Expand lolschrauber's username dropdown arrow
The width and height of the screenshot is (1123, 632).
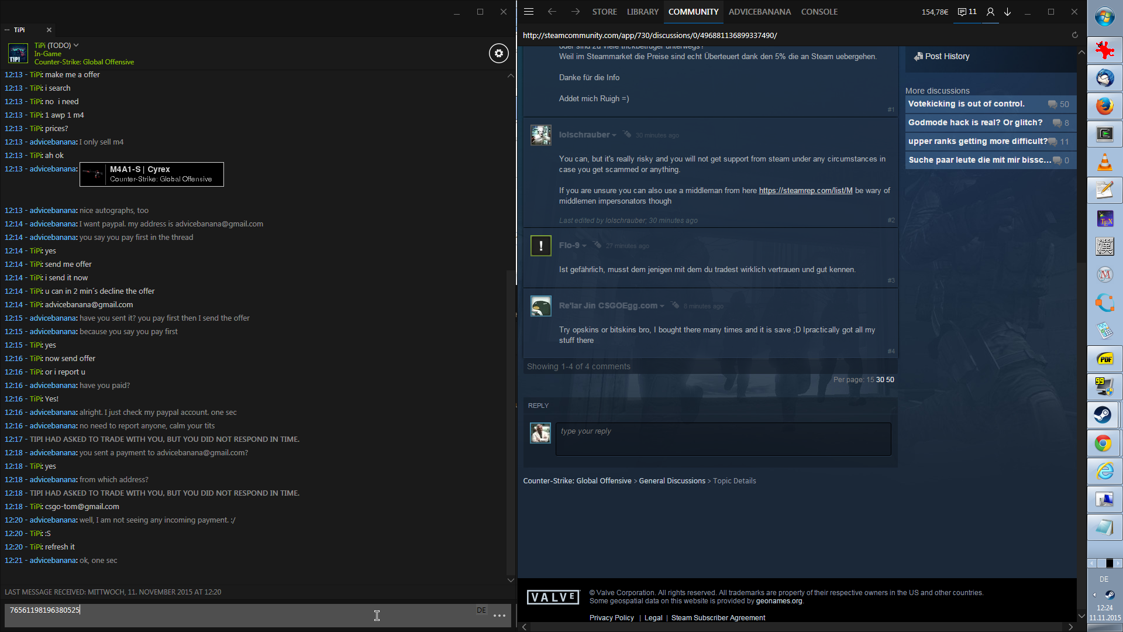click(x=614, y=135)
